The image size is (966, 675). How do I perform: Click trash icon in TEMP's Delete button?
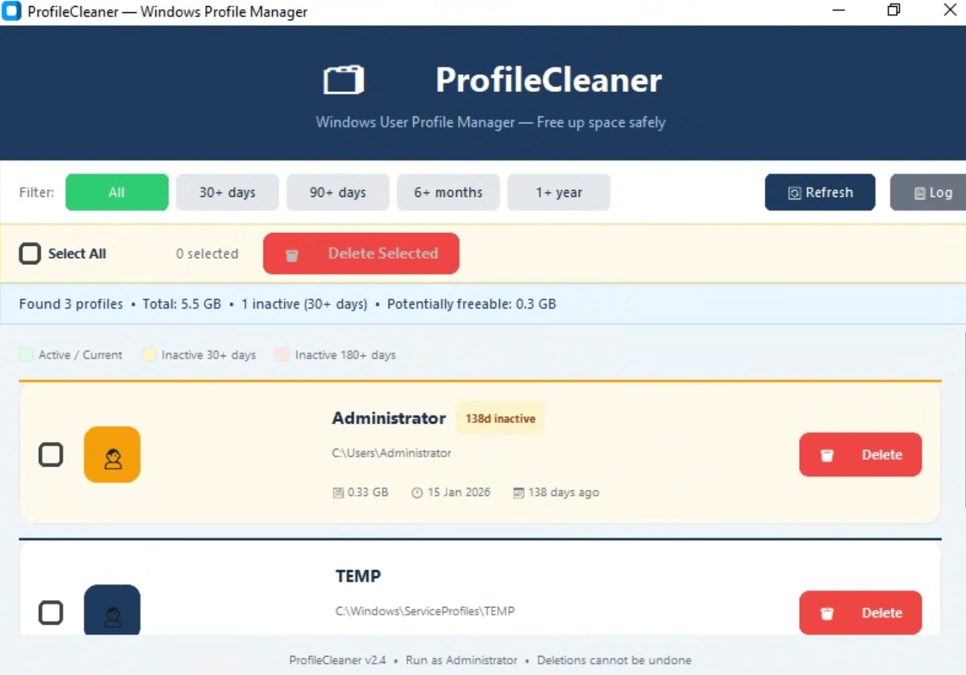pos(827,613)
